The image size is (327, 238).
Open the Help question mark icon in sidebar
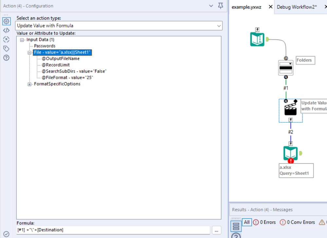point(6,58)
